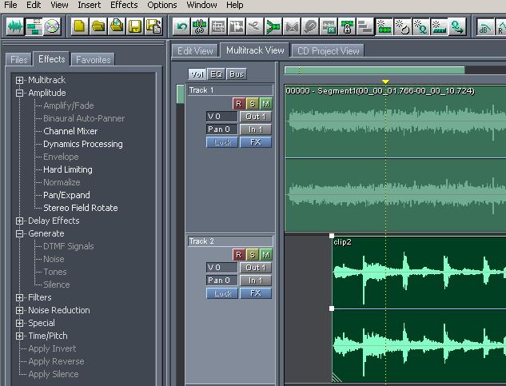Arm Track 2 for recording with R
Screen dimensions: 506x386
[x=239, y=255]
